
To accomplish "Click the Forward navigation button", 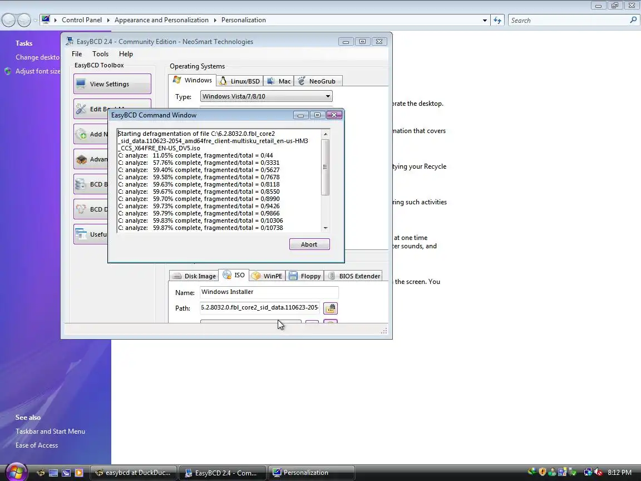I will point(24,20).
